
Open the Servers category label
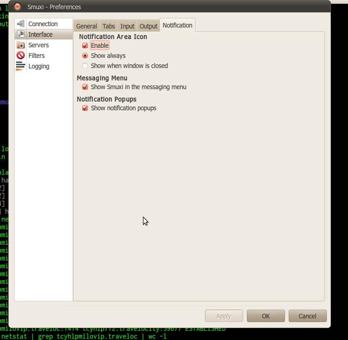click(39, 45)
